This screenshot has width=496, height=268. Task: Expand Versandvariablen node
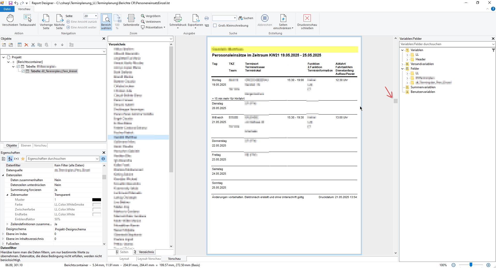coord(402,64)
